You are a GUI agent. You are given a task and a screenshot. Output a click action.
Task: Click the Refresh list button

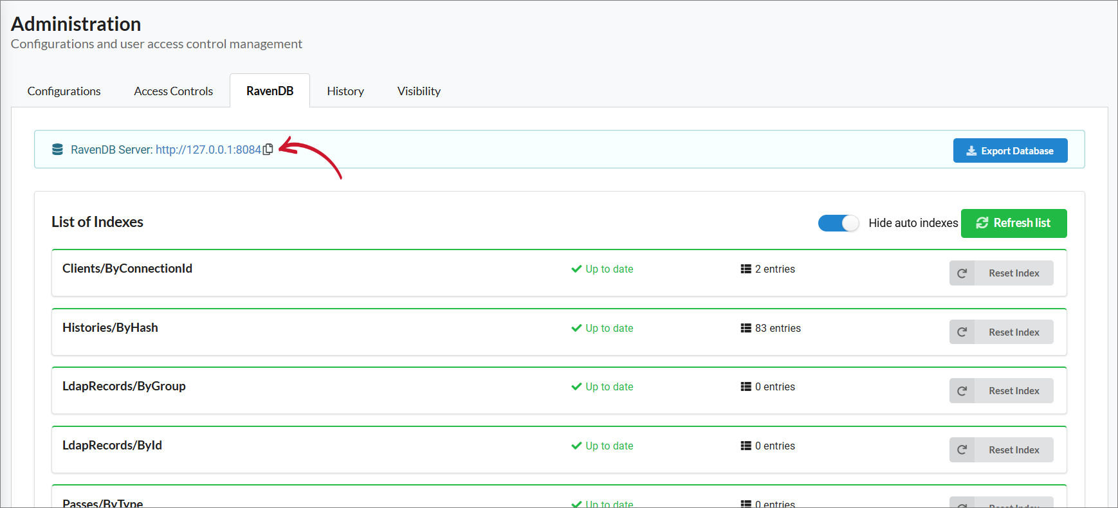pos(1014,223)
